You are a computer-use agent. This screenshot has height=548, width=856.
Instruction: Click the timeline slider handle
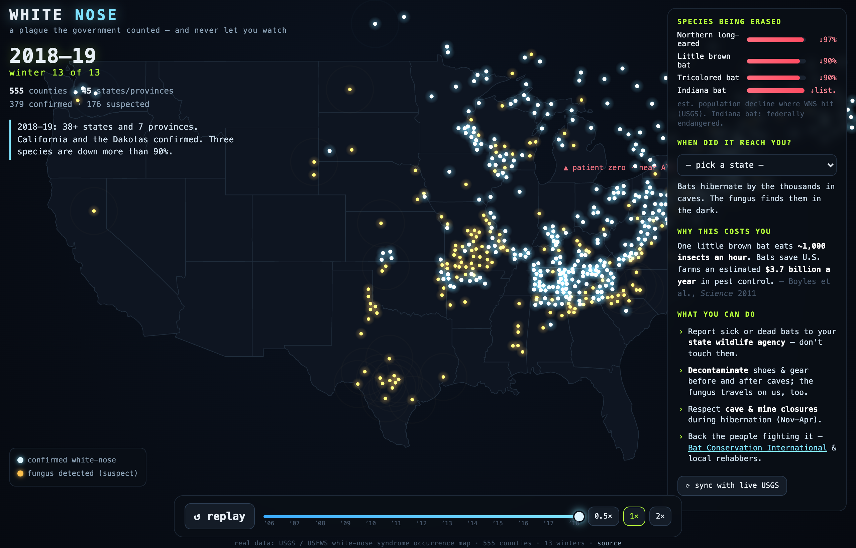(579, 516)
